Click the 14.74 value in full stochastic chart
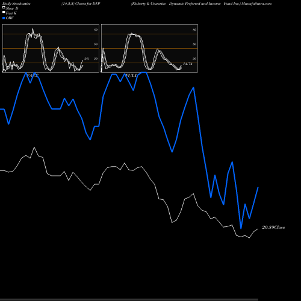Viewport: 301px width, 301px height. [x=188, y=64]
